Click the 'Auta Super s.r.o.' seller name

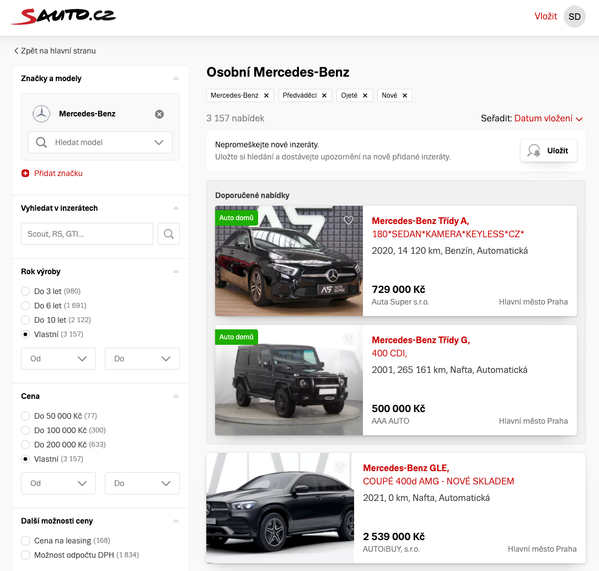tap(400, 302)
